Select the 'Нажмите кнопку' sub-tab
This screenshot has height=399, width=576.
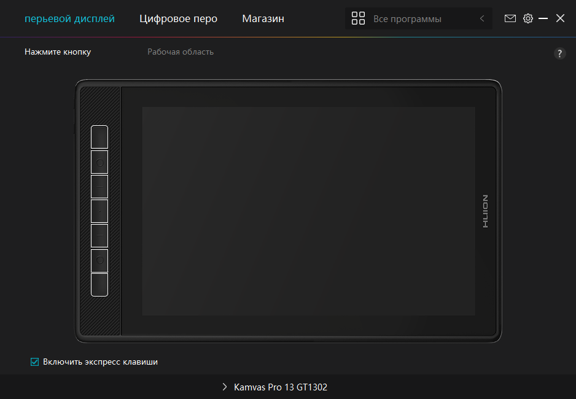click(x=58, y=52)
